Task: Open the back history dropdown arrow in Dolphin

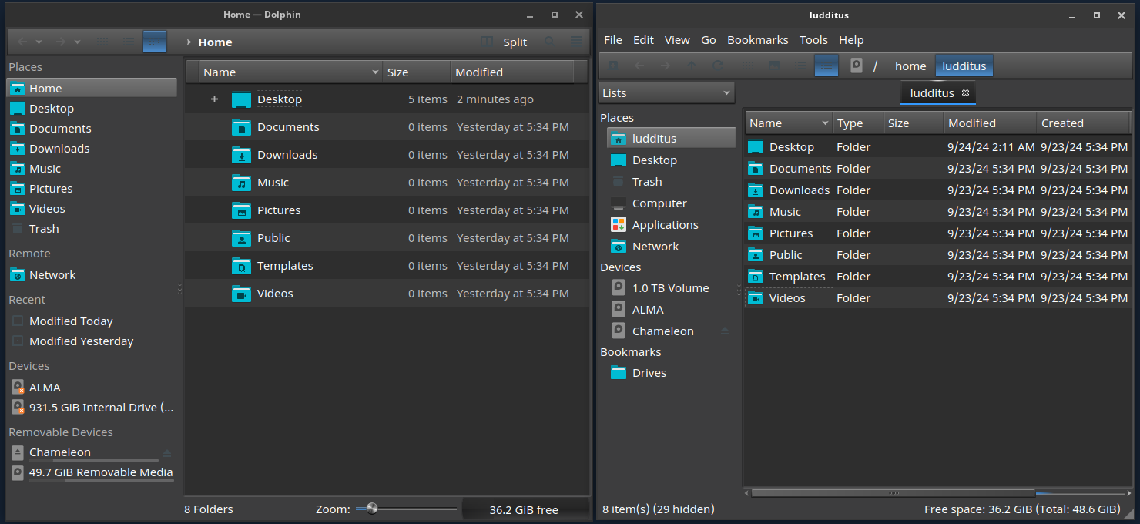Action: pos(39,42)
